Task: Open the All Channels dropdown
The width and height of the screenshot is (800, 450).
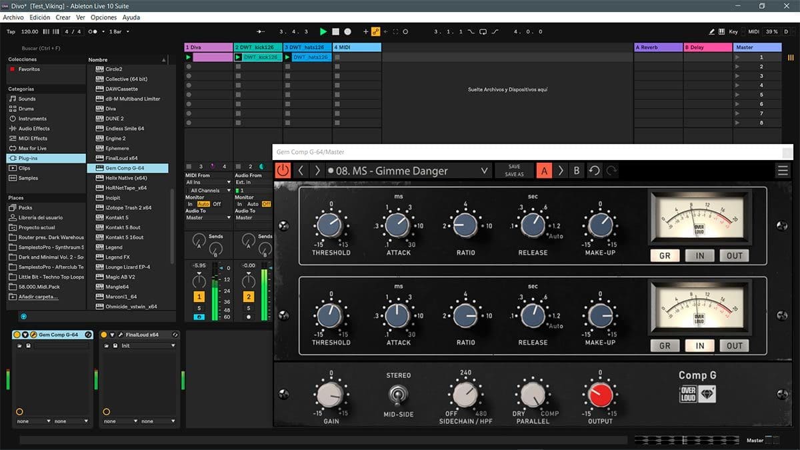Action: tap(208, 191)
